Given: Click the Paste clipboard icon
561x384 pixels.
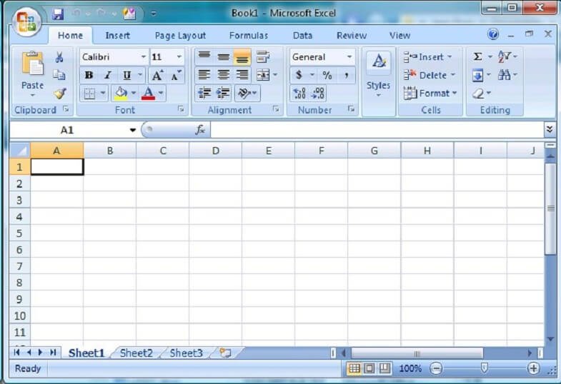Looking at the screenshot, I should pyautogui.click(x=33, y=64).
